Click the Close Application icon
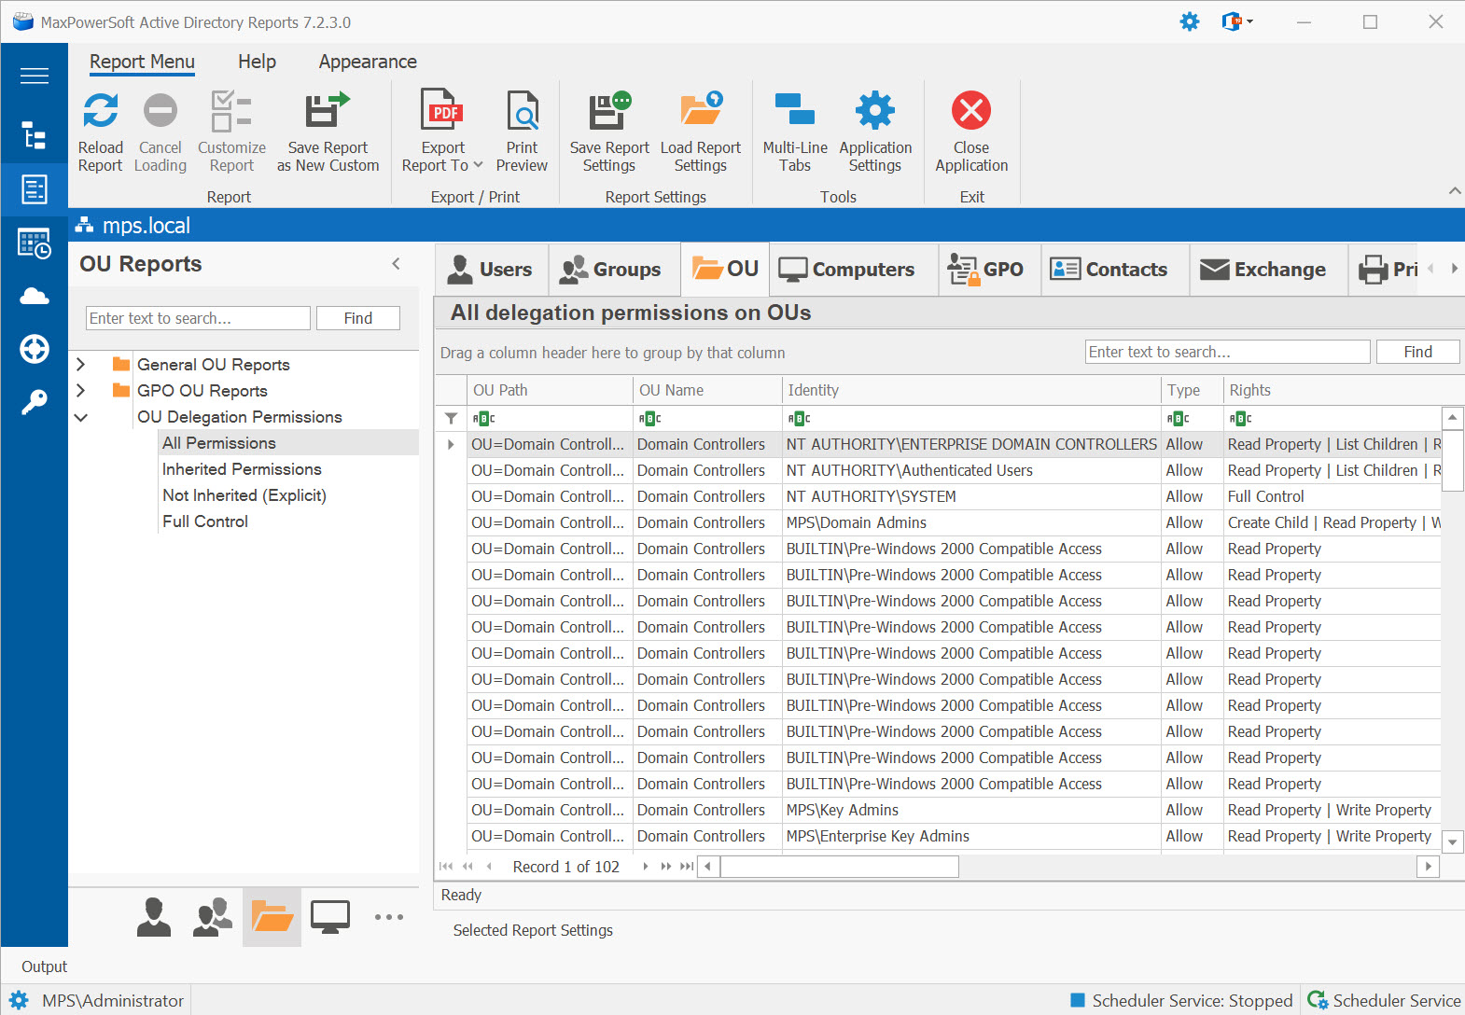Screen dimensions: 1465x1015 (x=970, y=112)
